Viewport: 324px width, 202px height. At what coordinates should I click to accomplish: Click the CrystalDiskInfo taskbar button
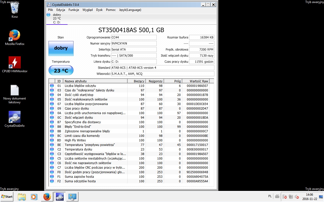[59, 196]
